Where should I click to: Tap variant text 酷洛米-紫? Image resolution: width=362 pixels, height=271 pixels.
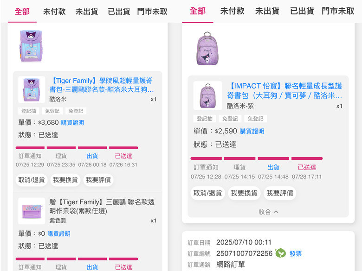coord(240,106)
